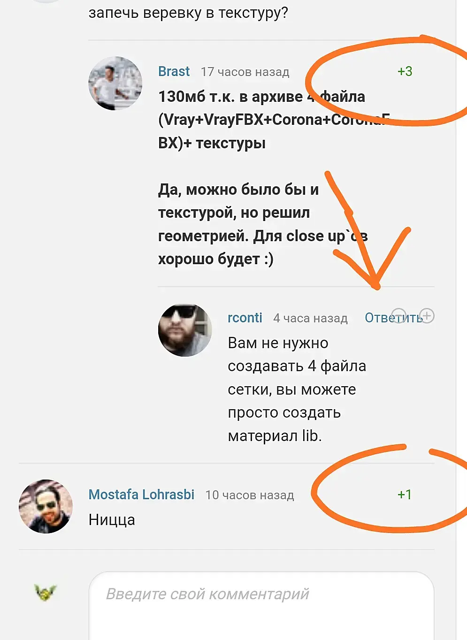Screen dimensions: 467x640
Task: Open rconti's avatar with sunglasses
Action: click(x=185, y=330)
